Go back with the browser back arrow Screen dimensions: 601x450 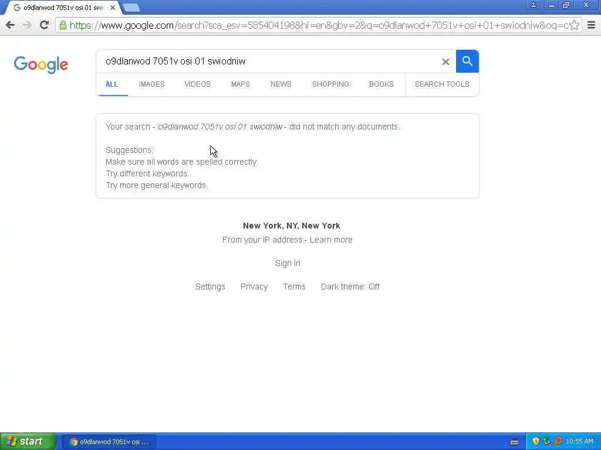click(11, 25)
